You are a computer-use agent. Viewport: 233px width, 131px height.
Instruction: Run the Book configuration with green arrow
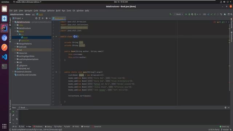click(x=186, y=14)
